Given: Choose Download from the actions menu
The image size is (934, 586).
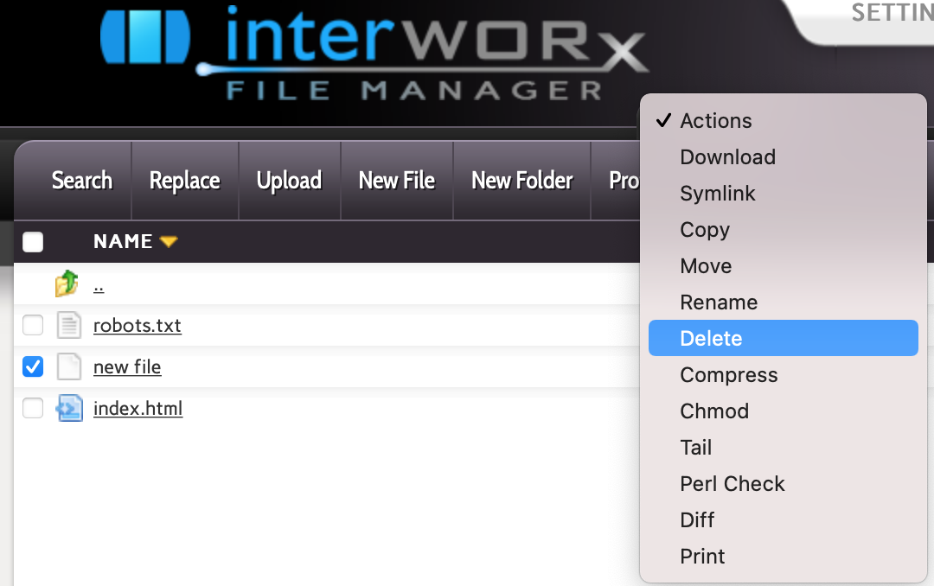Looking at the screenshot, I should (727, 157).
